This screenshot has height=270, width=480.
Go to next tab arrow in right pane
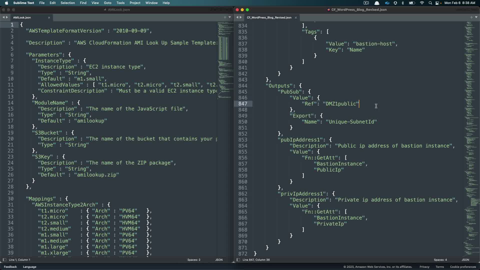(241, 17)
